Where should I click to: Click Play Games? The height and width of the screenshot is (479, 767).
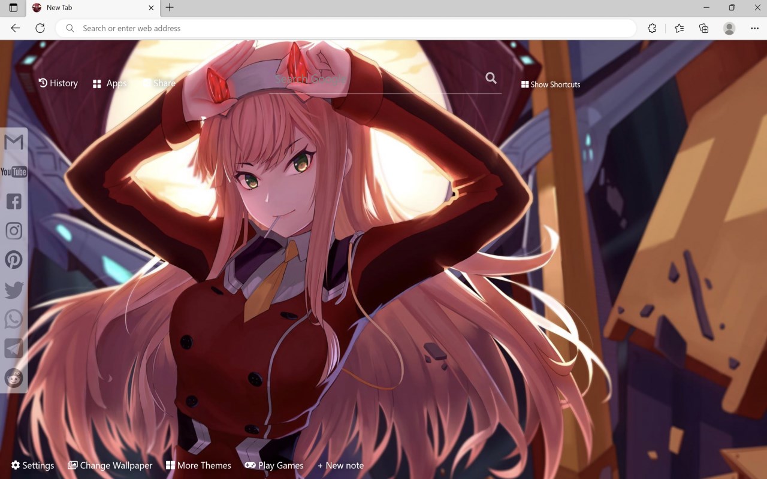tap(274, 465)
